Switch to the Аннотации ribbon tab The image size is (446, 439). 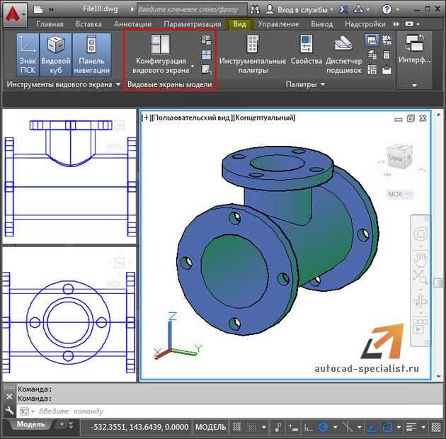132,23
